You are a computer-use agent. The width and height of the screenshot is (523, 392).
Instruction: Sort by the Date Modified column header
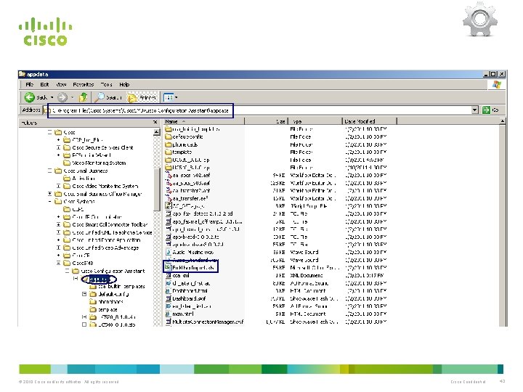[370, 121]
